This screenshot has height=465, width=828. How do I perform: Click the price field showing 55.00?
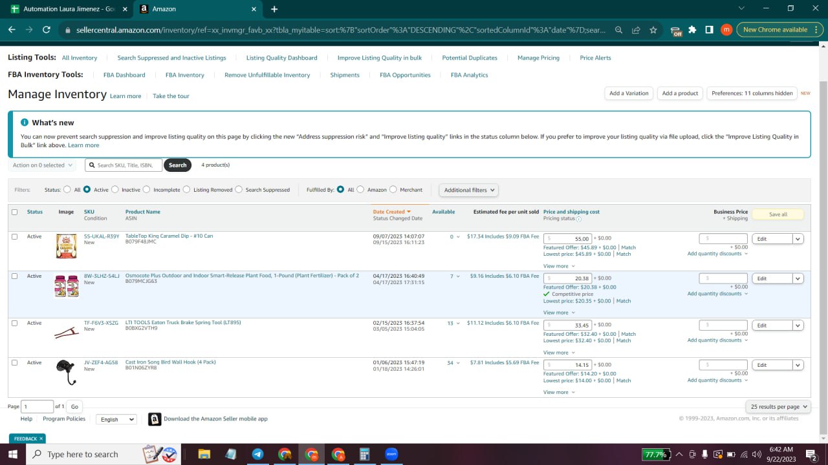tap(567, 239)
